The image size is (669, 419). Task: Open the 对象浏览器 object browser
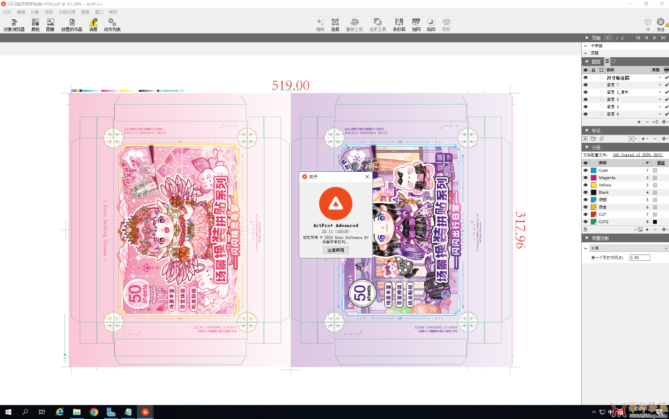pyautogui.click(x=14, y=25)
